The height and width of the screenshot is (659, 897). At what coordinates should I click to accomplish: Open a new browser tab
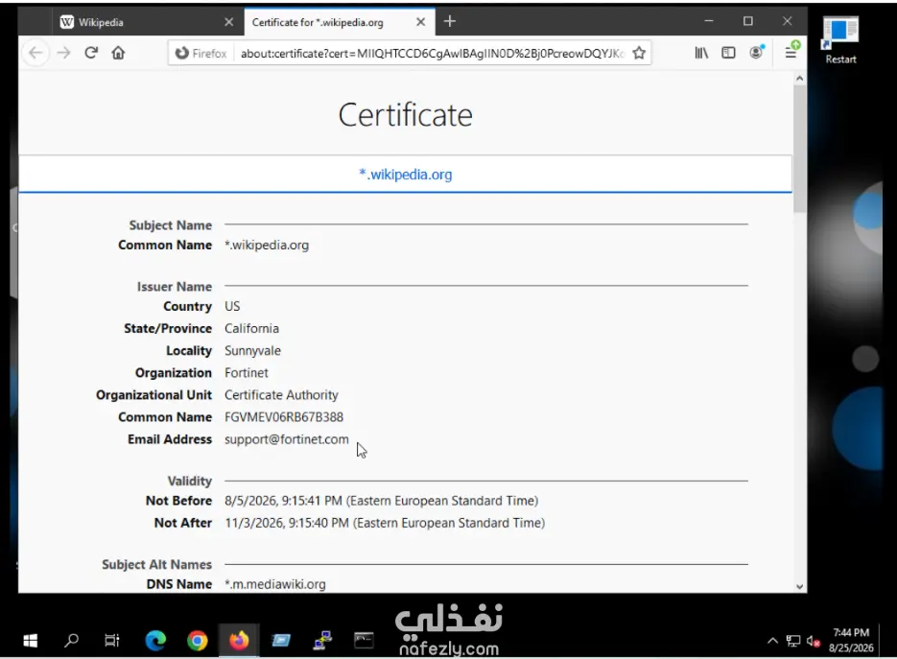pos(450,22)
